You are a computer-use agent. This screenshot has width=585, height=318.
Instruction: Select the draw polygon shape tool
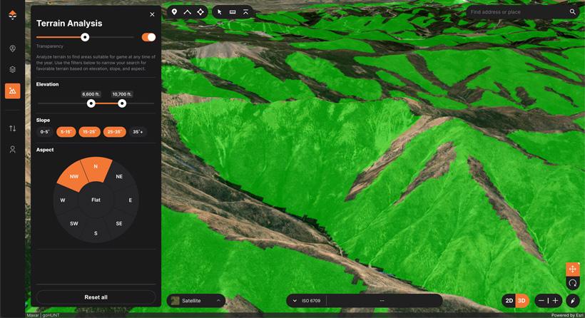pyautogui.click(x=200, y=12)
